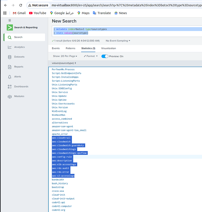Reload the page with refresh icon

click(21, 5)
